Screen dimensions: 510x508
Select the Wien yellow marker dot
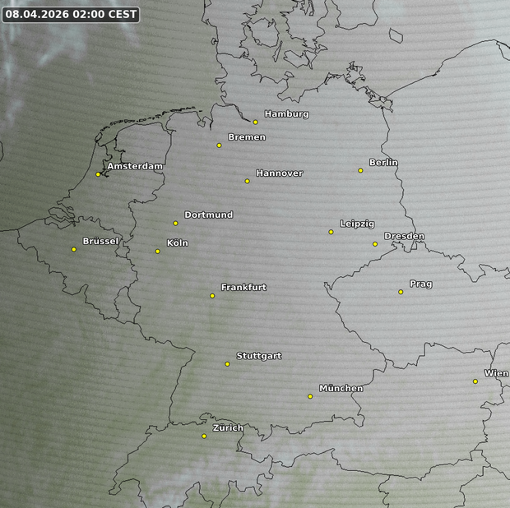click(x=475, y=381)
